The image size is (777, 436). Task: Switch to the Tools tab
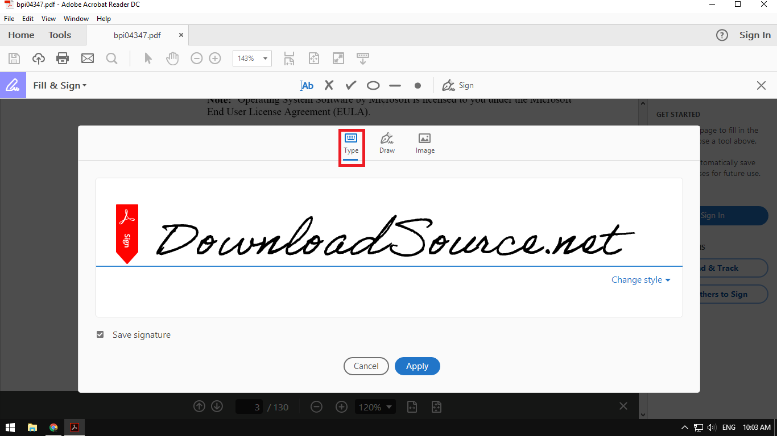coord(60,35)
